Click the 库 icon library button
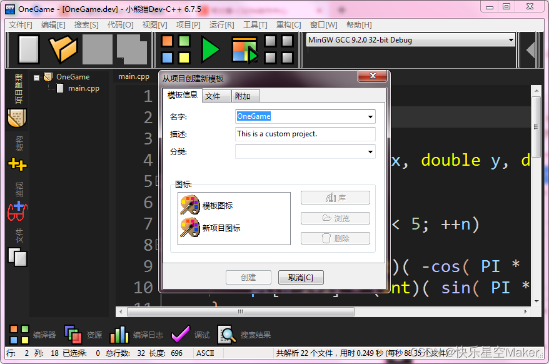549x364 pixels. (335, 198)
